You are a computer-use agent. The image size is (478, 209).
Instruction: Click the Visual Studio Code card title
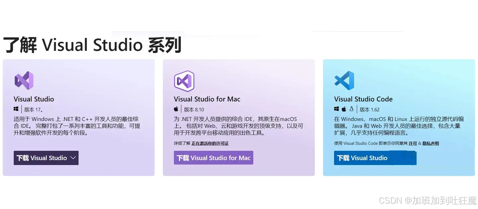point(363,99)
